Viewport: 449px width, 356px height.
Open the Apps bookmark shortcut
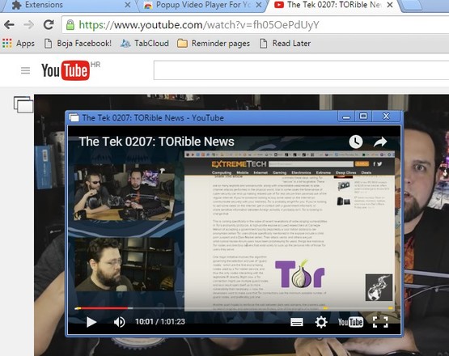19,44
